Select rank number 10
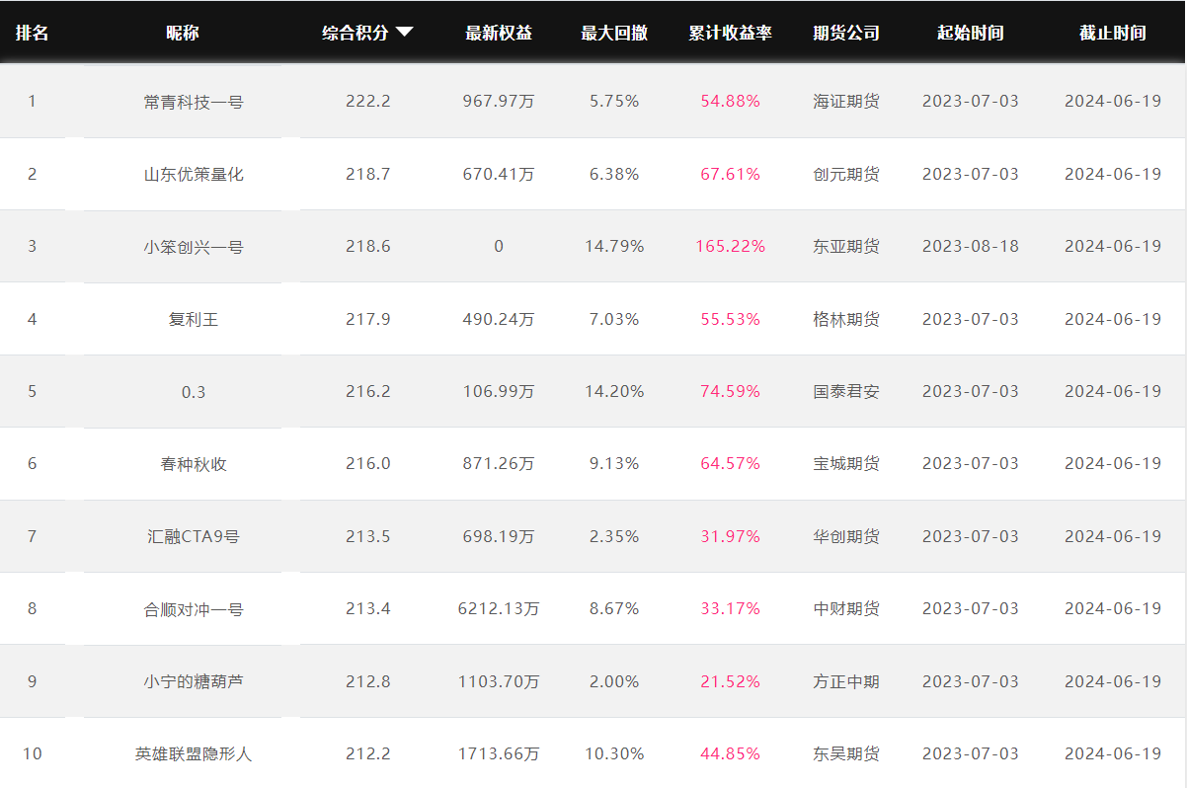The height and width of the screenshot is (788, 1187). point(32,753)
